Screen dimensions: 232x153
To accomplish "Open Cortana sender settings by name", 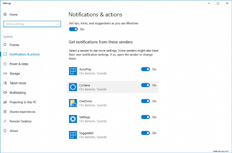I will click(84, 85).
